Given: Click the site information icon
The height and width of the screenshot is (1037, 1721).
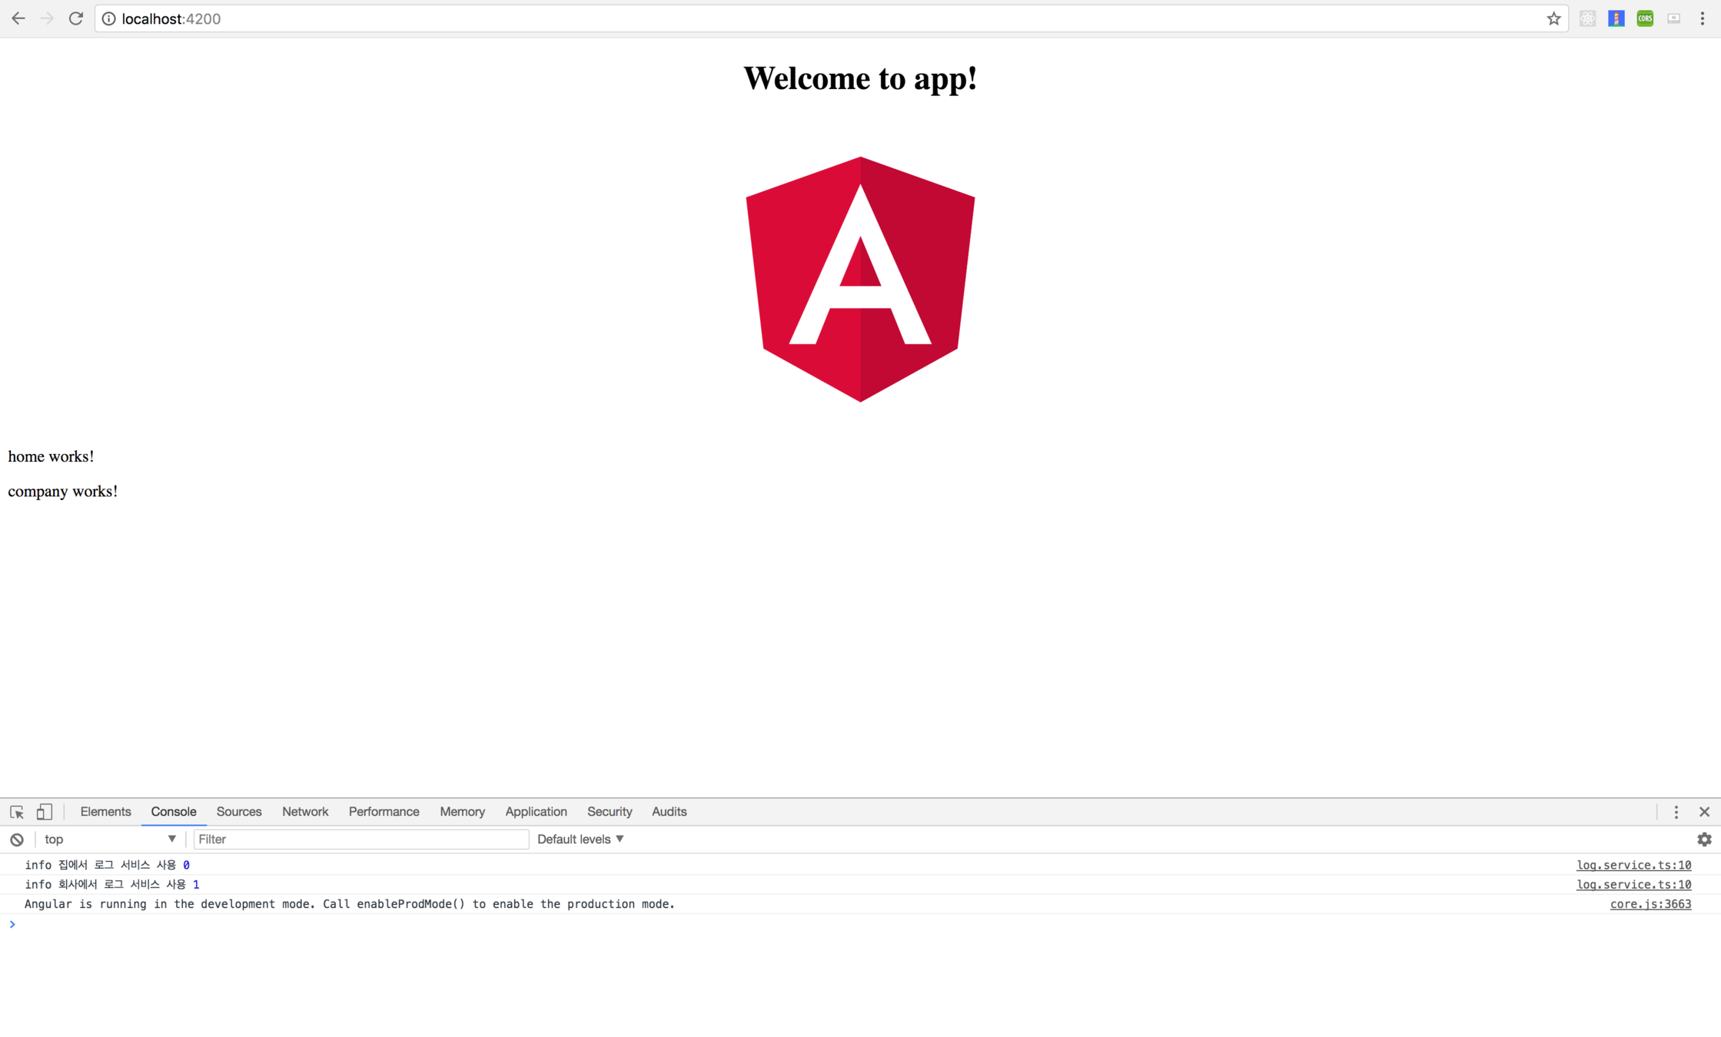Looking at the screenshot, I should click(x=109, y=18).
